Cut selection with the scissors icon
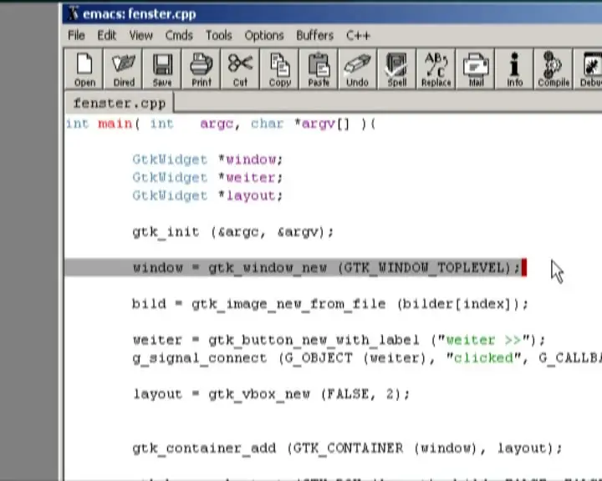 241,69
